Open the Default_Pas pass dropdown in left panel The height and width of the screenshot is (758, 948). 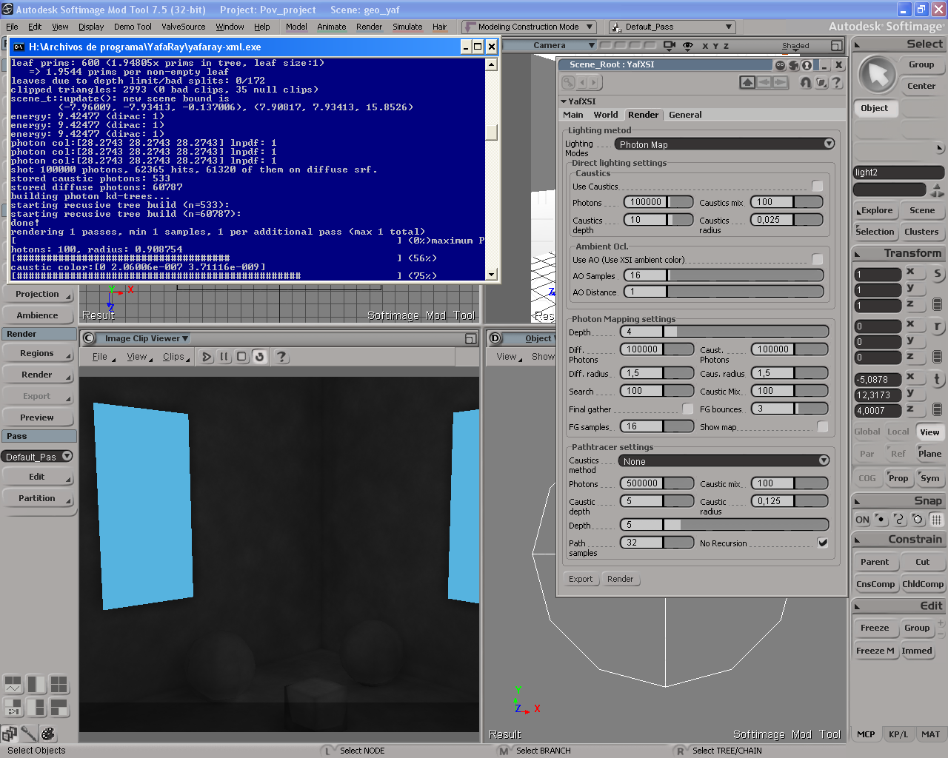click(38, 457)
